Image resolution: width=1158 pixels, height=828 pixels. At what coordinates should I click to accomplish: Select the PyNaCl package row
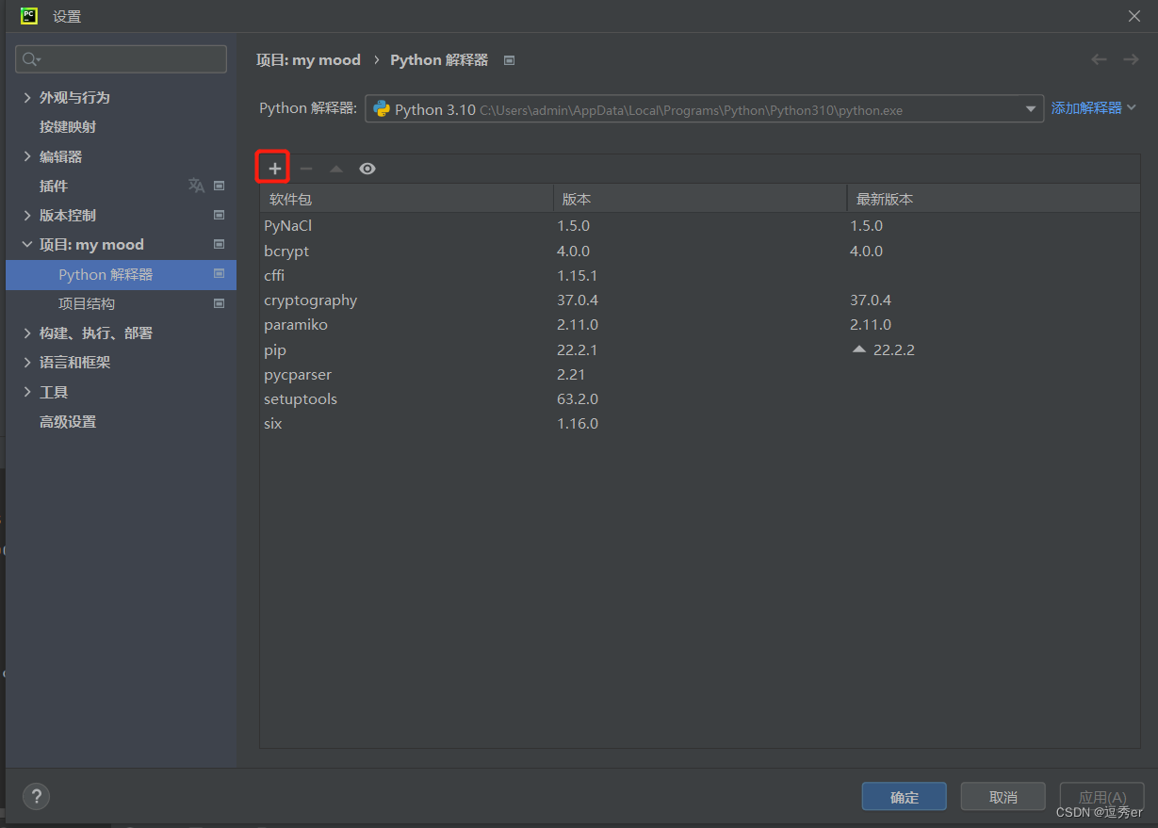coord(700,226)
